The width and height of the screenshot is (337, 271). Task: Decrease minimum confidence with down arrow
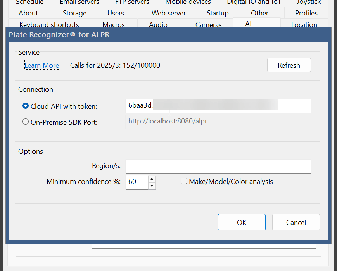click(152, 185)
